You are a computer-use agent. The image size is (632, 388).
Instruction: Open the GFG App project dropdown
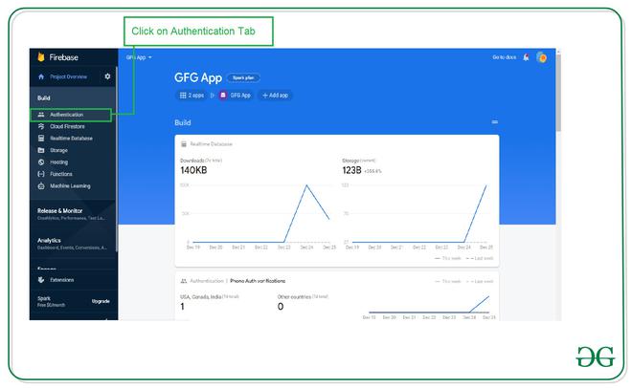click(x=139, y=57)
